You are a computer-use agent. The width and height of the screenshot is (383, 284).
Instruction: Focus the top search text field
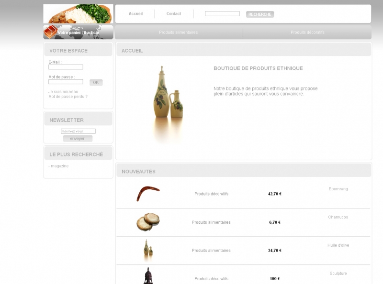click(x=222, y=14)
